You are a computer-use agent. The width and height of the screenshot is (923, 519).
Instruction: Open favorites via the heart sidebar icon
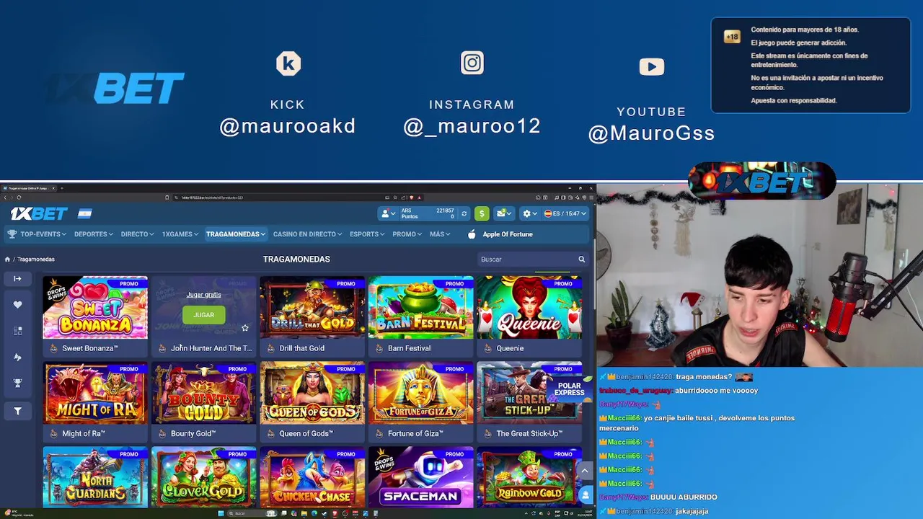point(17,305)
